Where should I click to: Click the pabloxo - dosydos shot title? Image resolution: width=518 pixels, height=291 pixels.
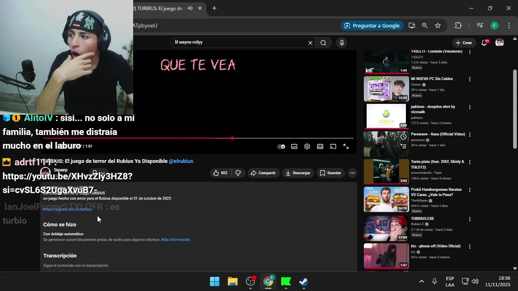click(433, 109)
